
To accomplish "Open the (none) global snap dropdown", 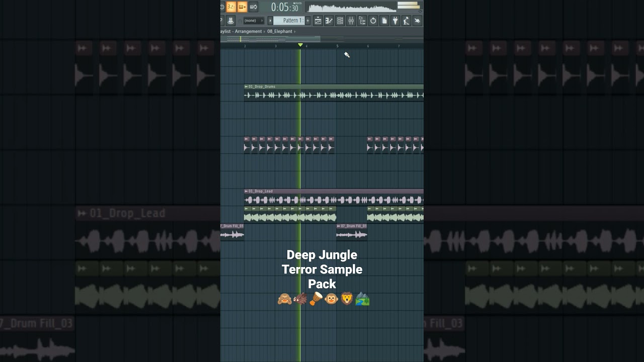I will (x=253, y=21).
